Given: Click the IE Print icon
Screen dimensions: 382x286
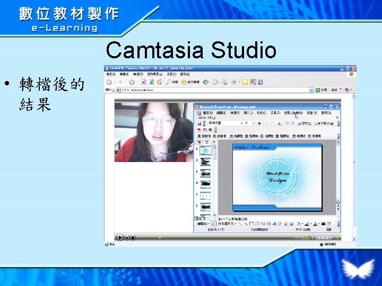Looking at the screenshot, I should tap(224, 82).
